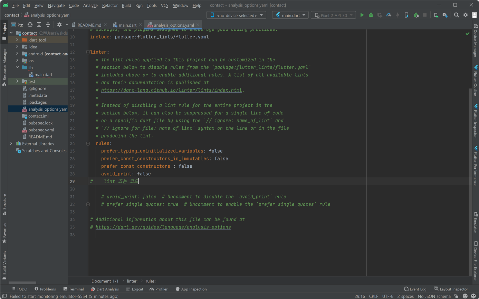Screen dimensions: 479x299
Task: Open the device selector dropdown
Action: click(x=237, y=15)
